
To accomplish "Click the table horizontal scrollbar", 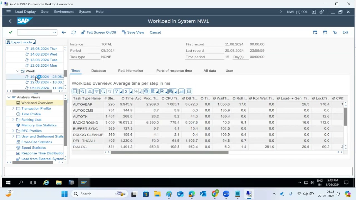I will (170, 152).
